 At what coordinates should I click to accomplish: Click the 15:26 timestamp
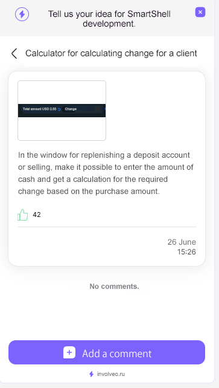186,252
